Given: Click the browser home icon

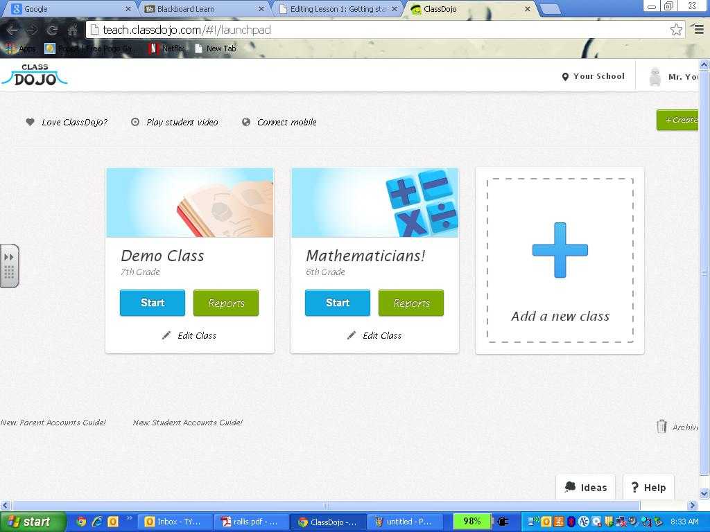Looking at the screenshot, I should click(72, 30).
